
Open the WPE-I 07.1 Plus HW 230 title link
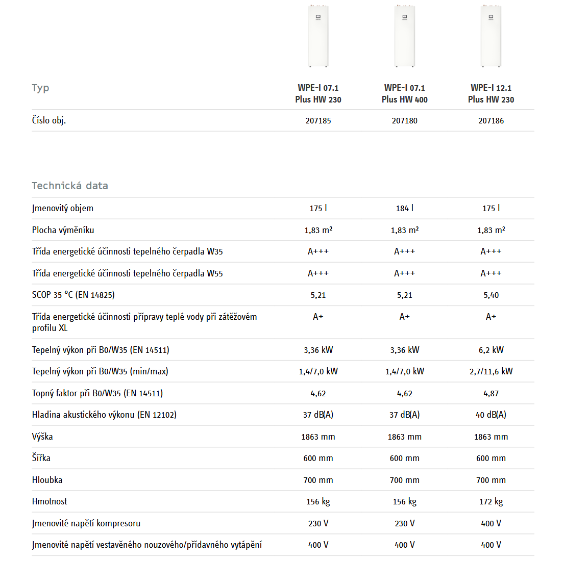(x=318, y=94)
